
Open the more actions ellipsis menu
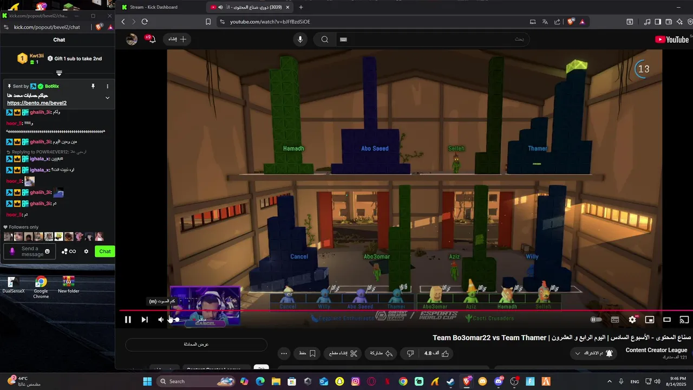284,353
